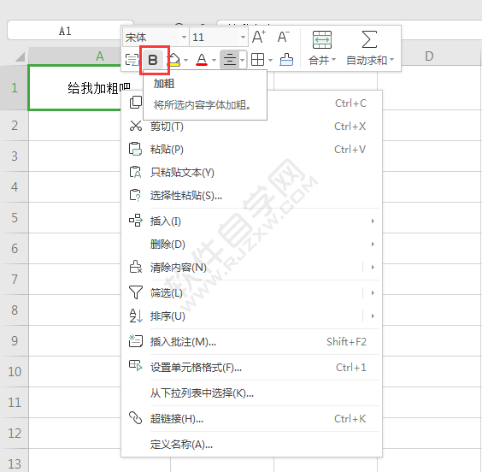Screen dimensions: 482x472
Task: Select column D header
Action: point(429,56)
